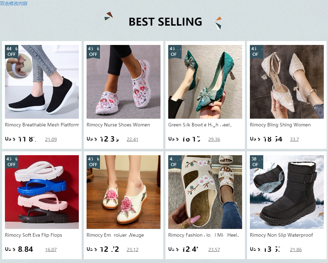Open the black waterproof snow boots image
328x263 pixels.
[x=287, y=192]
